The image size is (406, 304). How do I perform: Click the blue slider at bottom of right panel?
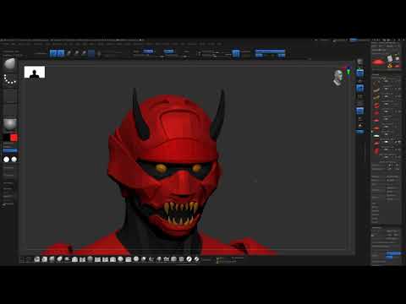pyautogui.click(x=393, y=254)
